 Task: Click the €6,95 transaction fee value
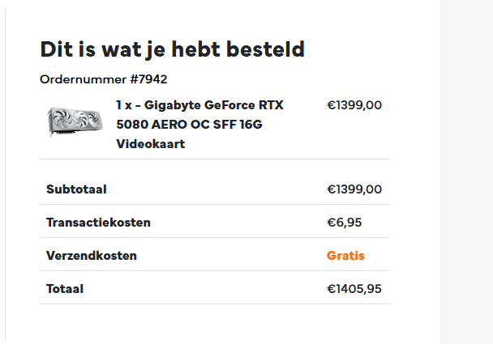point(345,223)
